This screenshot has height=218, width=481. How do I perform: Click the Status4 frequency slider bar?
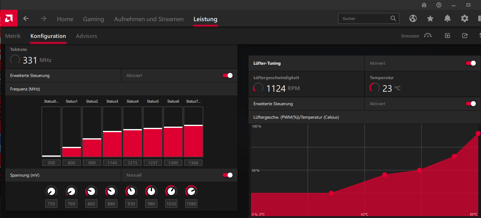tap(133, 132)
